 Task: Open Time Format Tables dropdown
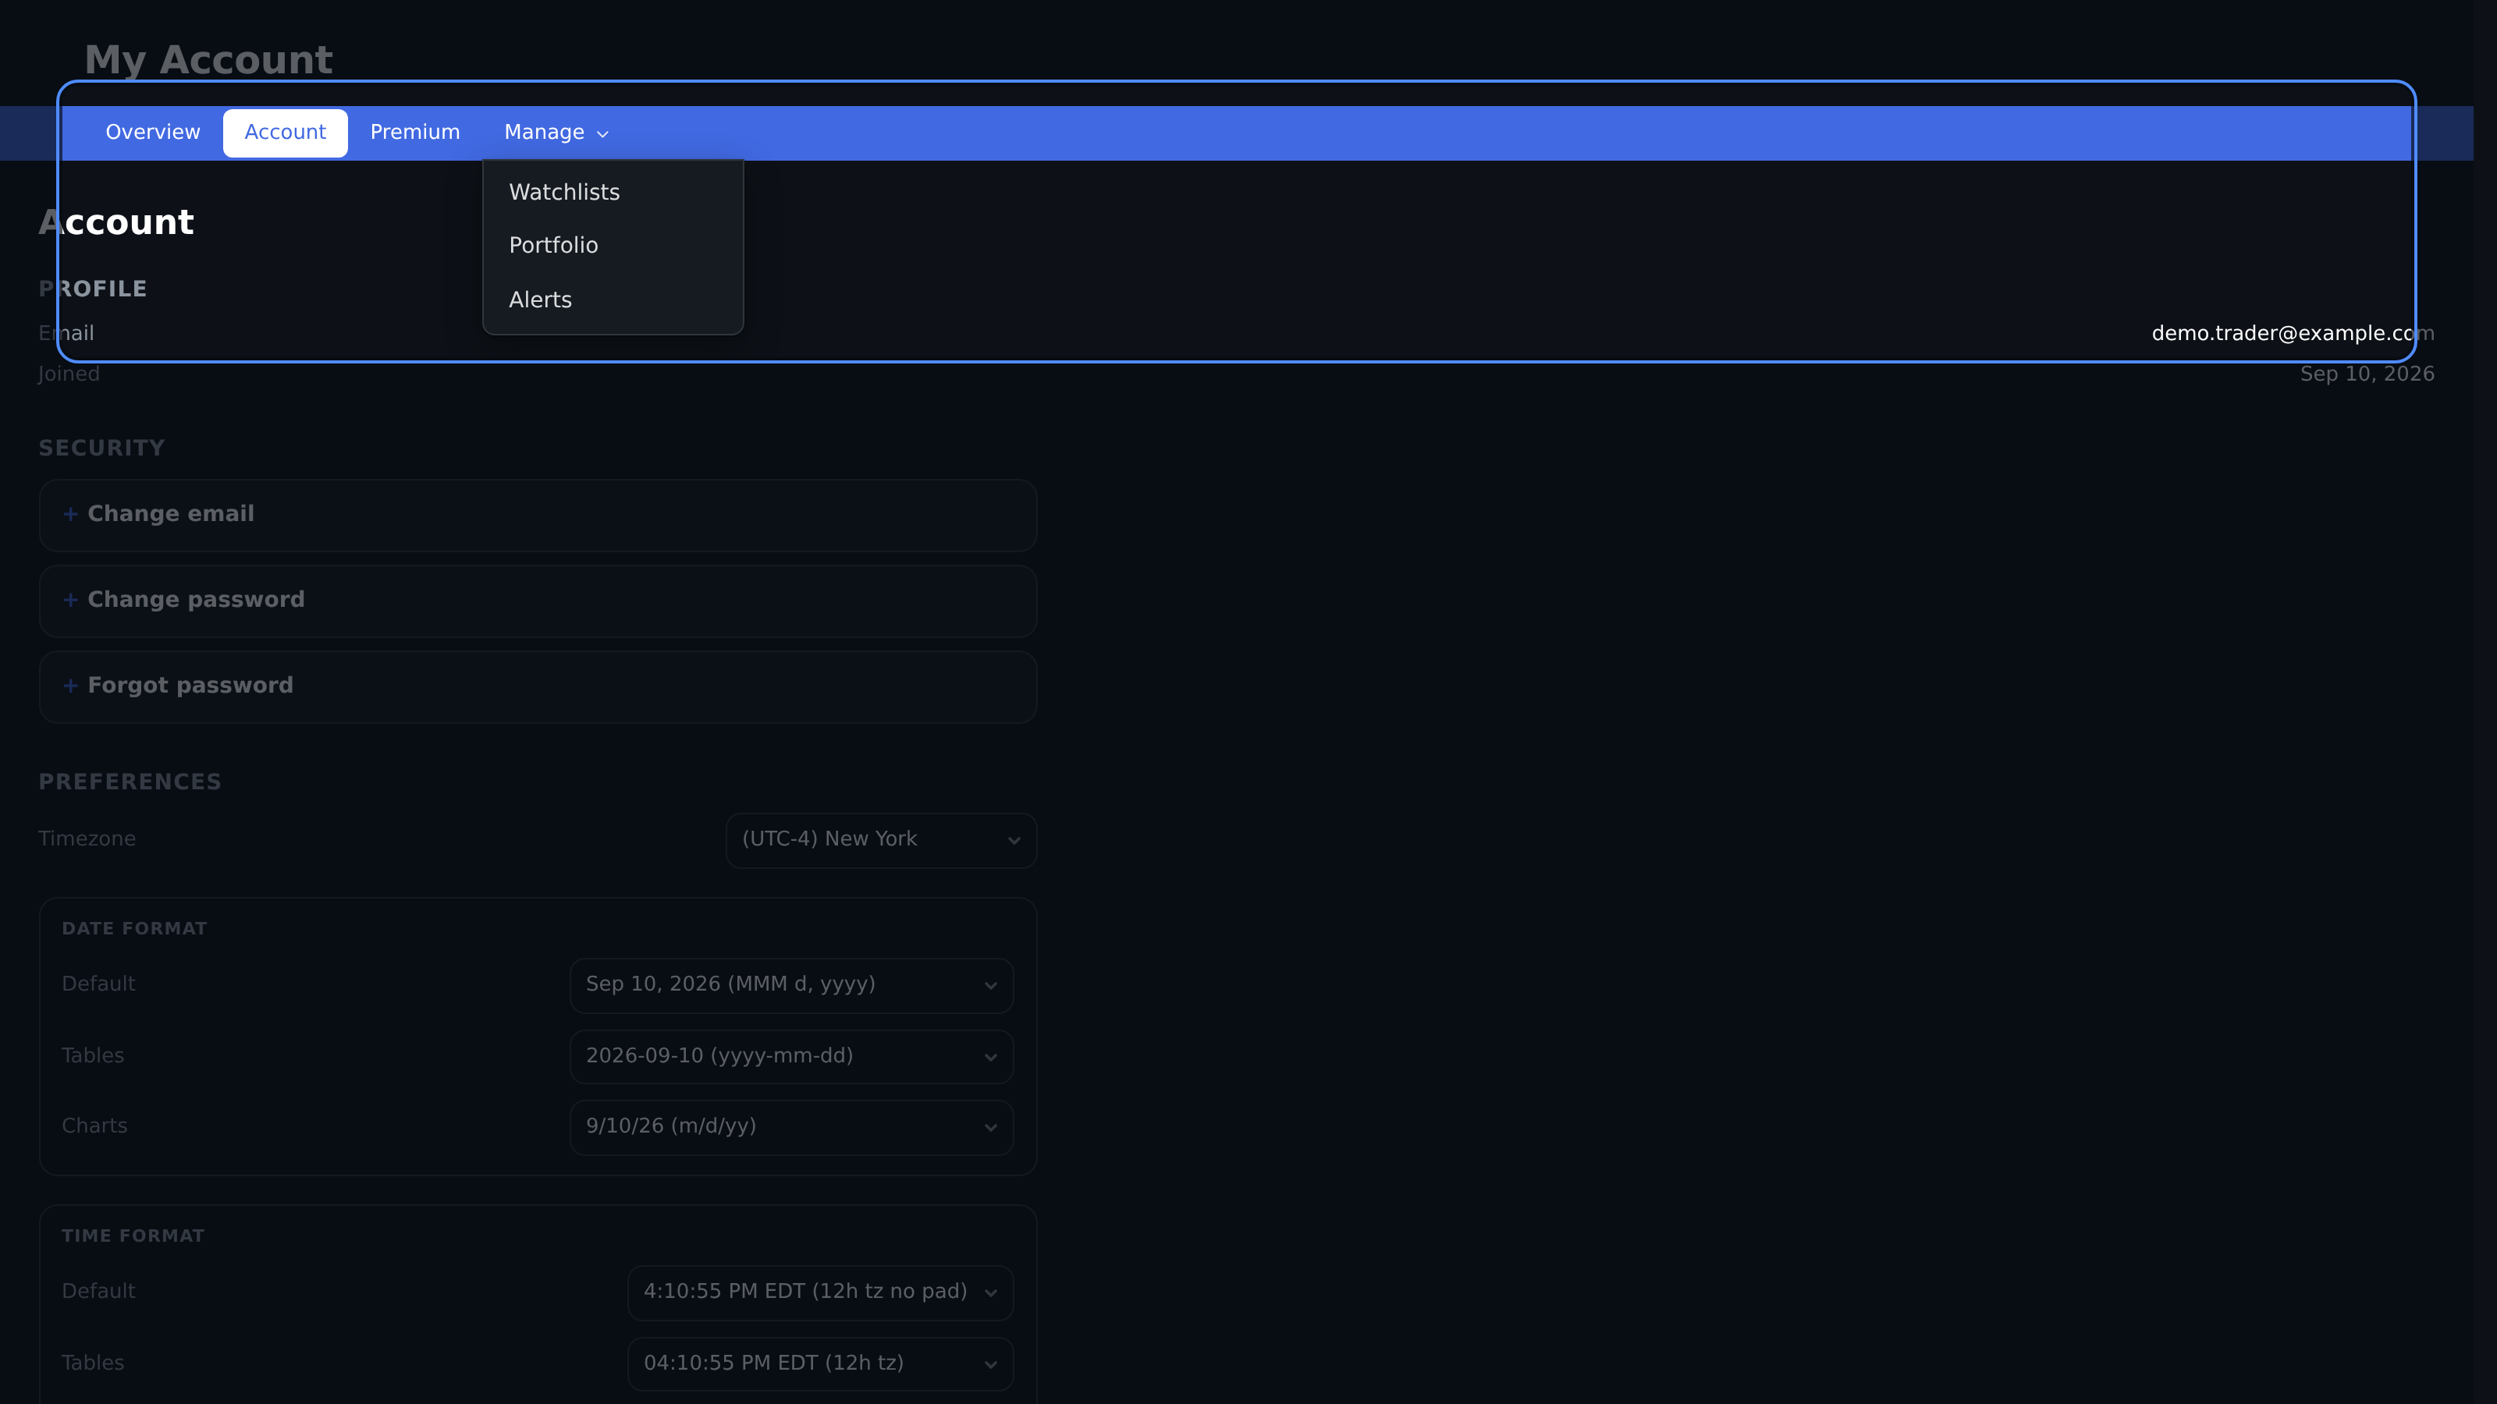point(820,1363)
